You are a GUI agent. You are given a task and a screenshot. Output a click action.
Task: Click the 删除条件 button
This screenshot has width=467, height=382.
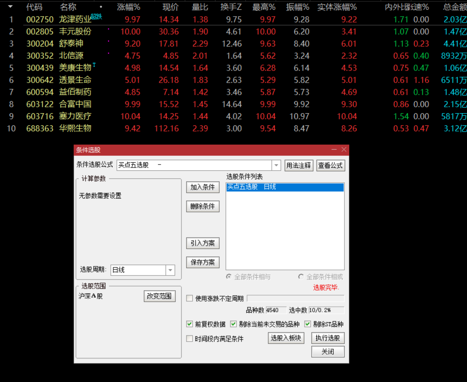(x=203, y=206)
